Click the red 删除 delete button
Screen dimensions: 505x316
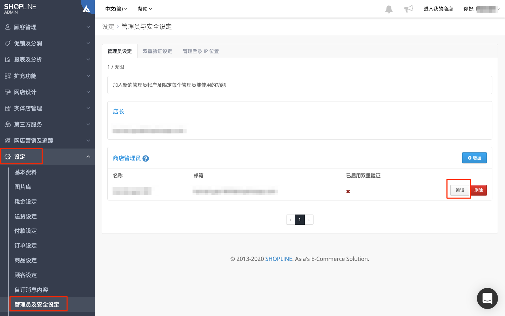(x=479, y=190)
